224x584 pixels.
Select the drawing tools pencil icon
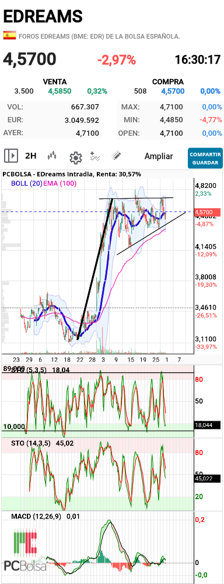[117, 156]
